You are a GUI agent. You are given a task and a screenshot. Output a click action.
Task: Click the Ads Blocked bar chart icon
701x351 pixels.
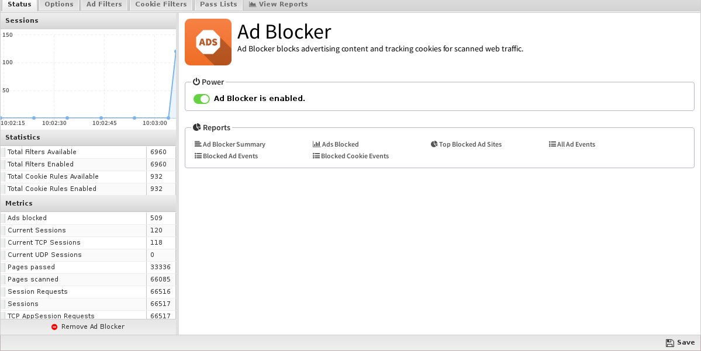[x=316, y=144]
